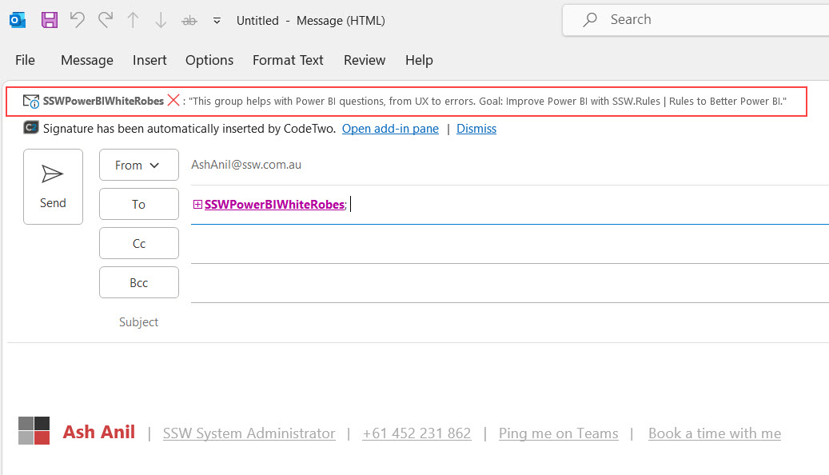Switch to the Format Text tab
This screenshot has width=829, height=475.
(288, 60)
